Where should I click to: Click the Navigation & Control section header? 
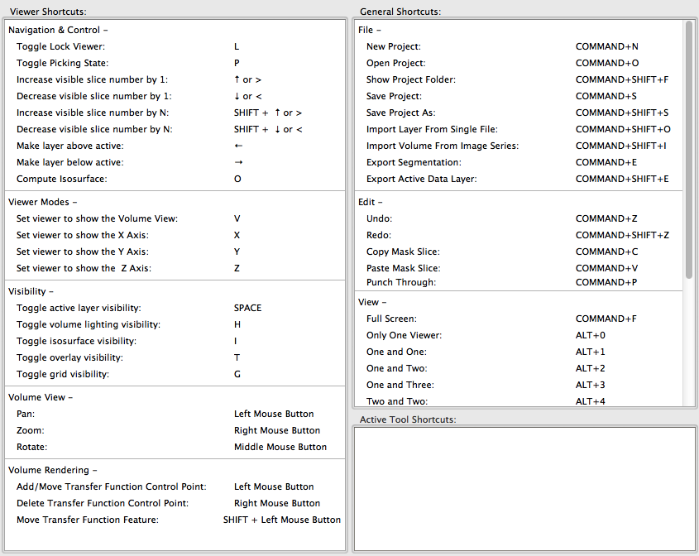point(58,30)
